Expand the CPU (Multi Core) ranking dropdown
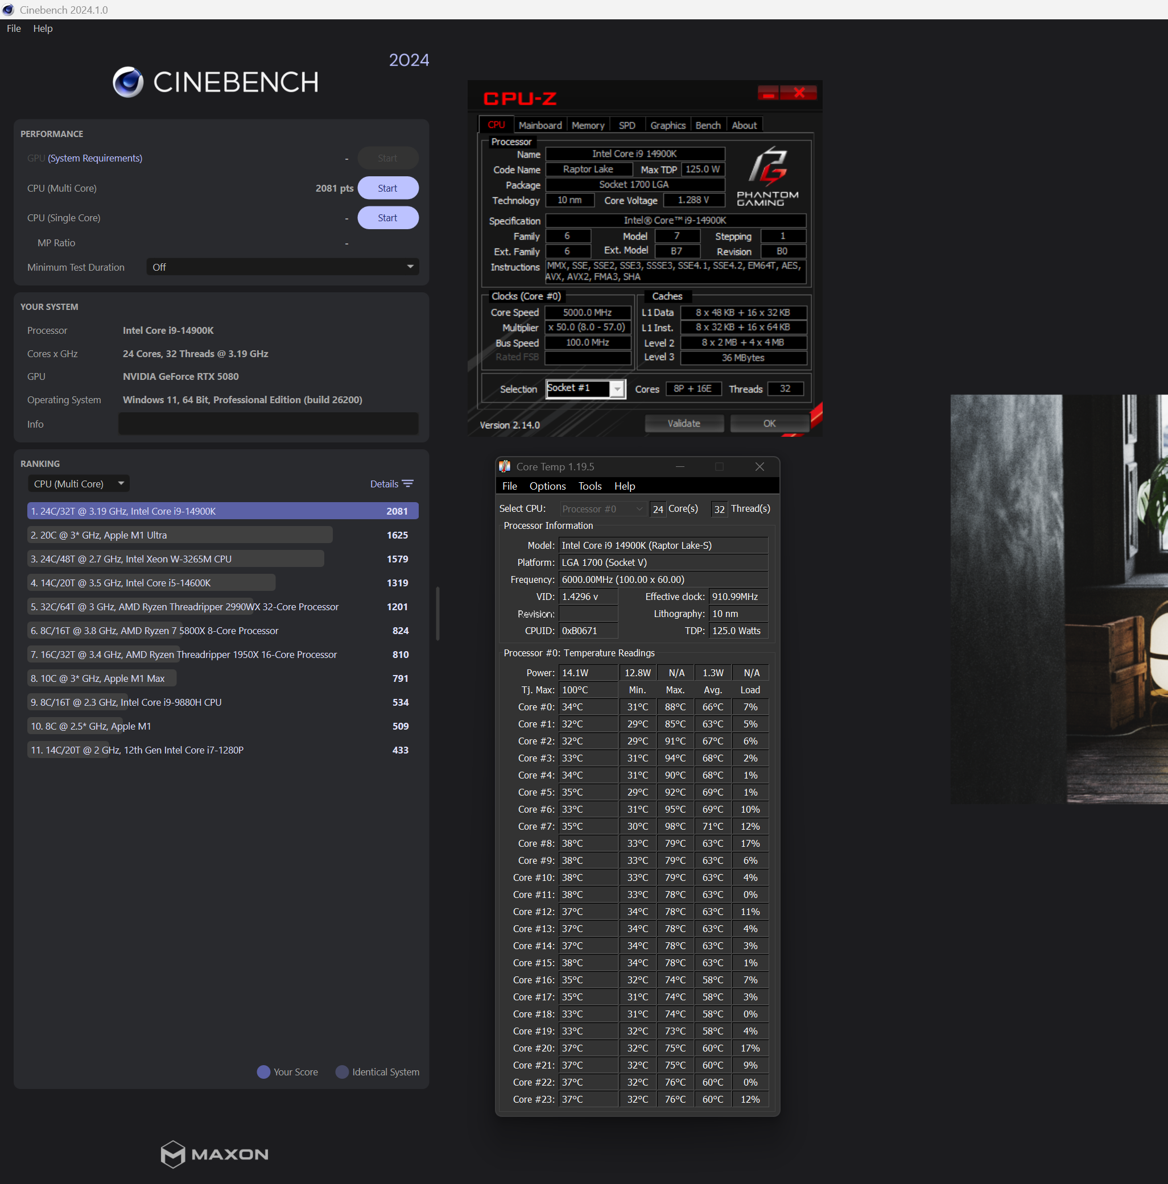1168x1184 pixels. (78, 483)
